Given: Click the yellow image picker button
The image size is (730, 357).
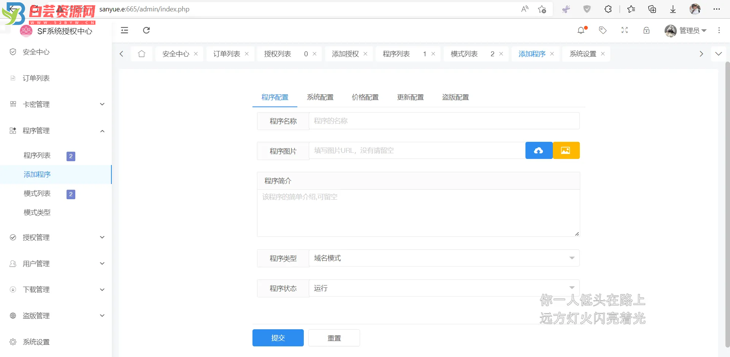Looking at the screenshot, I should [x=566, y=151].
